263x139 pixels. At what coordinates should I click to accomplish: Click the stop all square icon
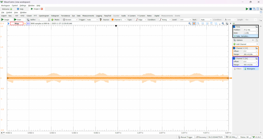[x=250, y=9]
